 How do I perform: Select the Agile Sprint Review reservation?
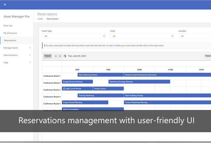tap(77, 89)
